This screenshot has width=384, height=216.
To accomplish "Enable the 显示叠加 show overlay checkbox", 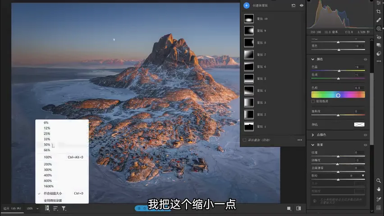I will 244,140.
